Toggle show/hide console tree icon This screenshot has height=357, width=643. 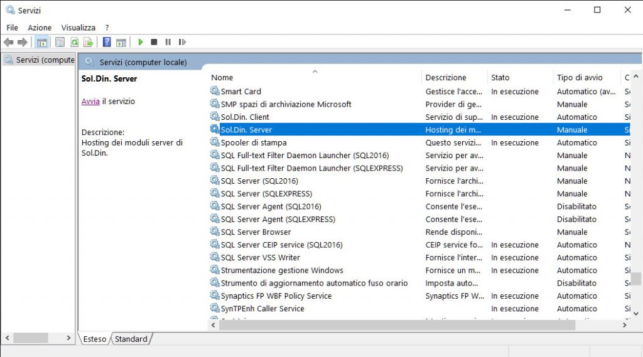42,42
